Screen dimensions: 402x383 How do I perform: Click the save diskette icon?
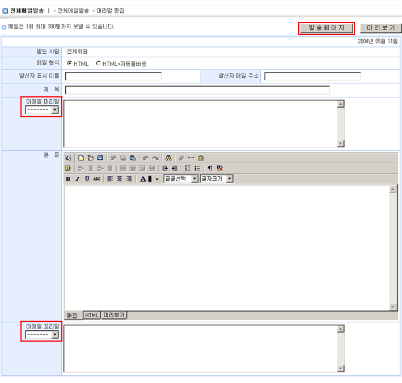(100, 158)
